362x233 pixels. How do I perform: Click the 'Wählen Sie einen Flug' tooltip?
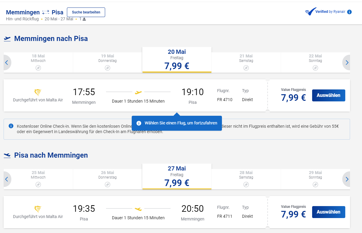click(x=177, y=123)
